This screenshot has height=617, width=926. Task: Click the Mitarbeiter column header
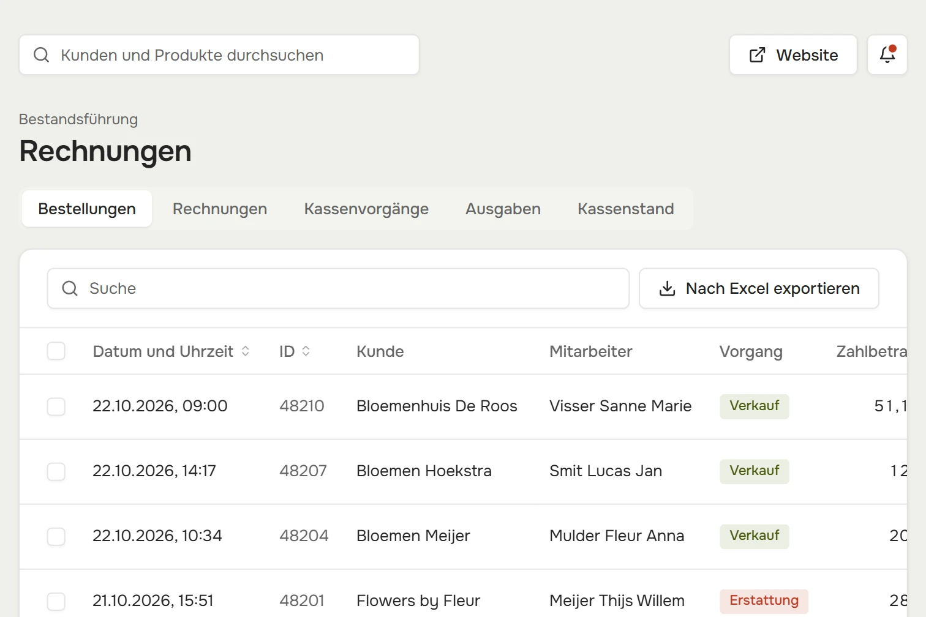click(x=591, y=351)
